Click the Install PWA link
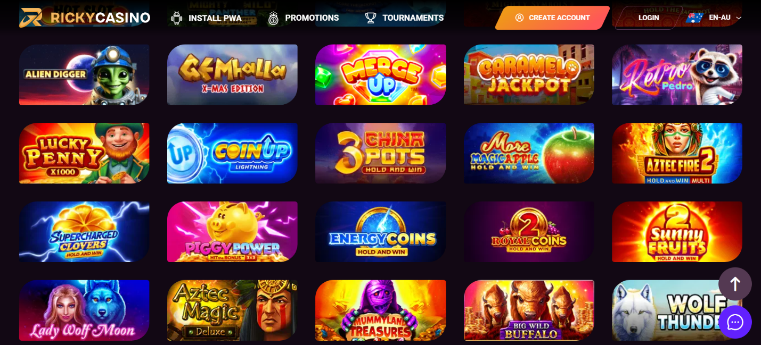The width and height of the screenshot is (761, 345). (x=215, y=18)
